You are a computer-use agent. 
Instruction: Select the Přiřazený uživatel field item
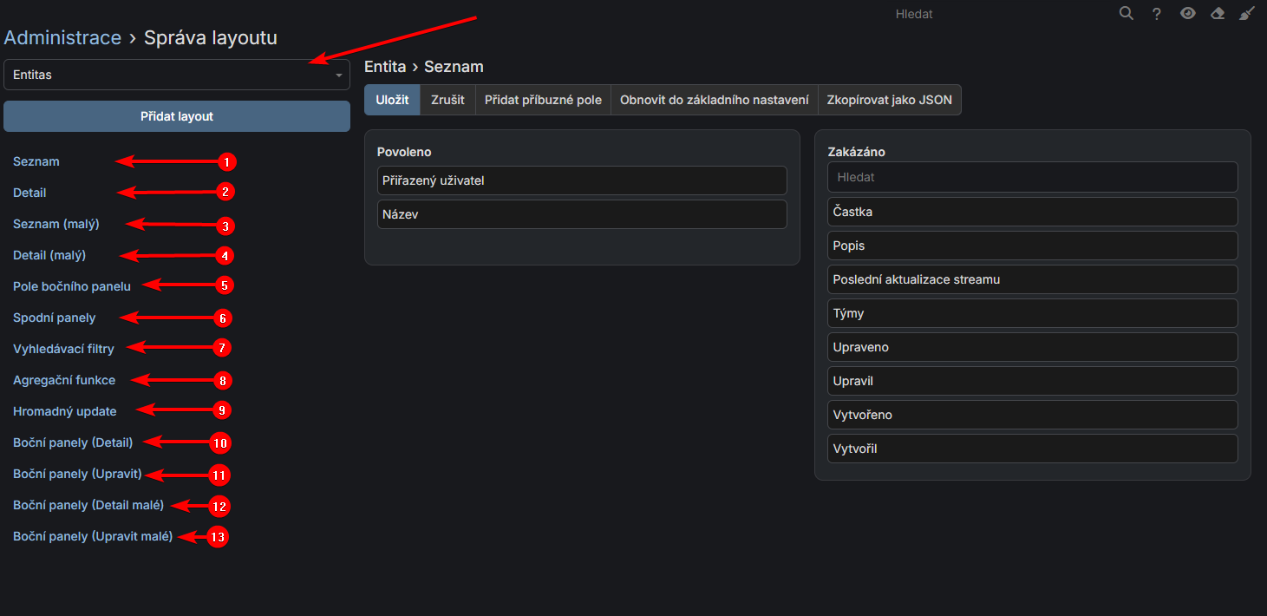581,180
